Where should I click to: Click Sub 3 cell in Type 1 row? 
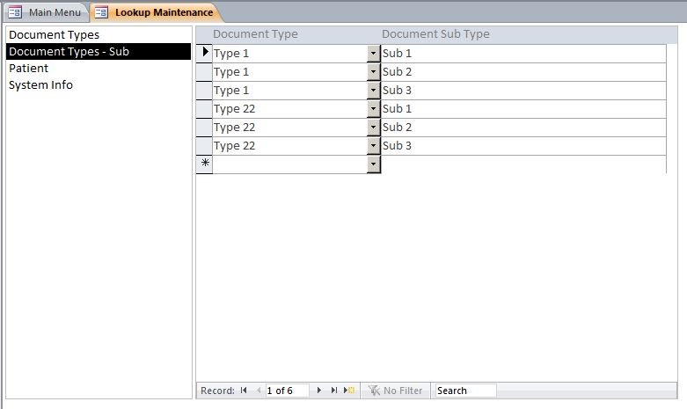pos(523,91)
